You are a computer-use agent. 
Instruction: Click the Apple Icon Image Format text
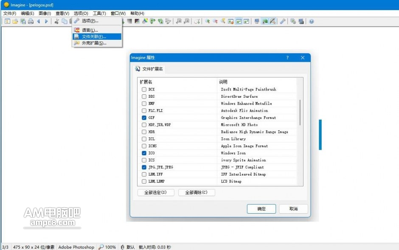pyautogui.click(x=244, y=146)
